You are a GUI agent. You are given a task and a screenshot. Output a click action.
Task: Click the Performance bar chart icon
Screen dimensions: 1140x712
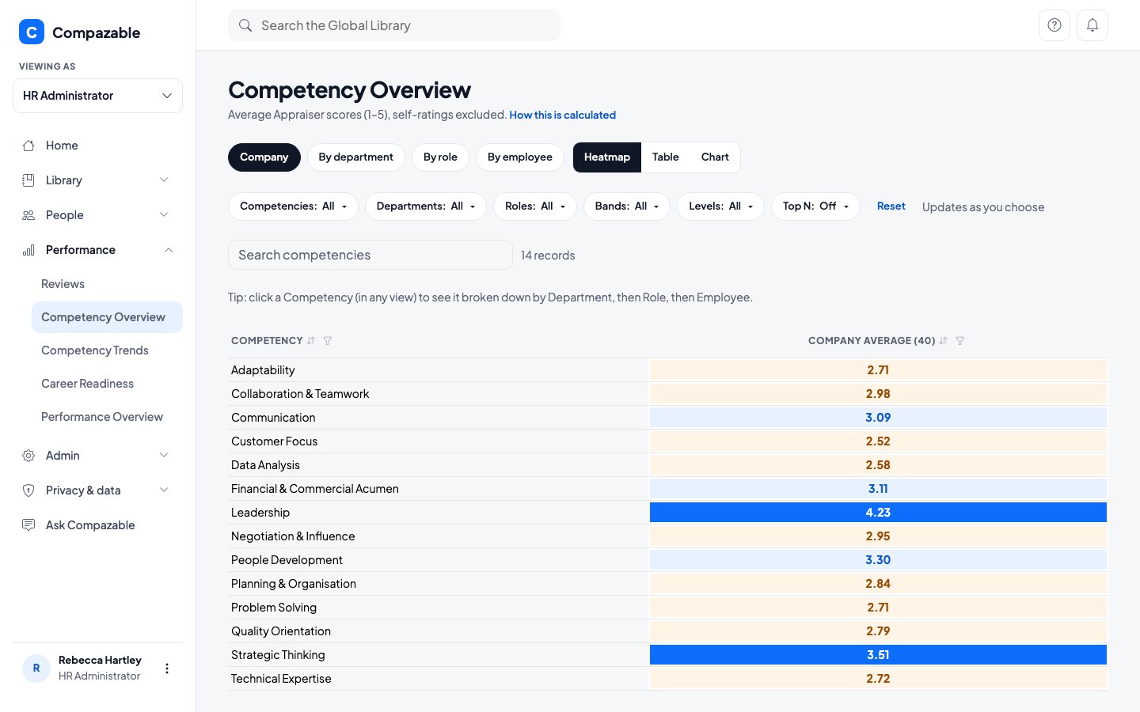(x=28, y=250)
